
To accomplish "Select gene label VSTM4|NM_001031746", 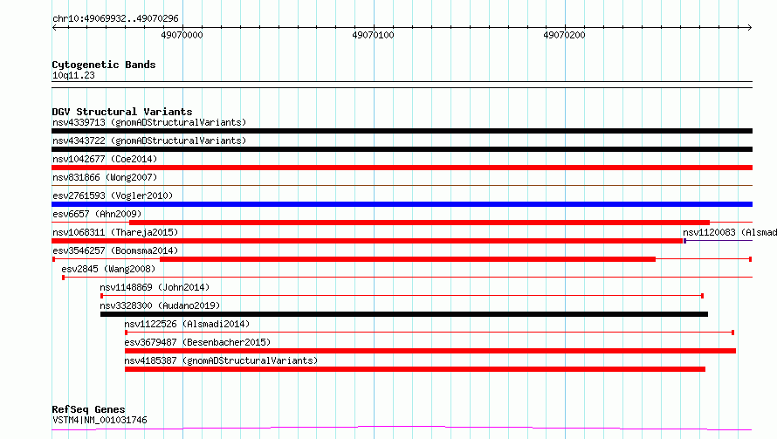I will click(100, 420).
